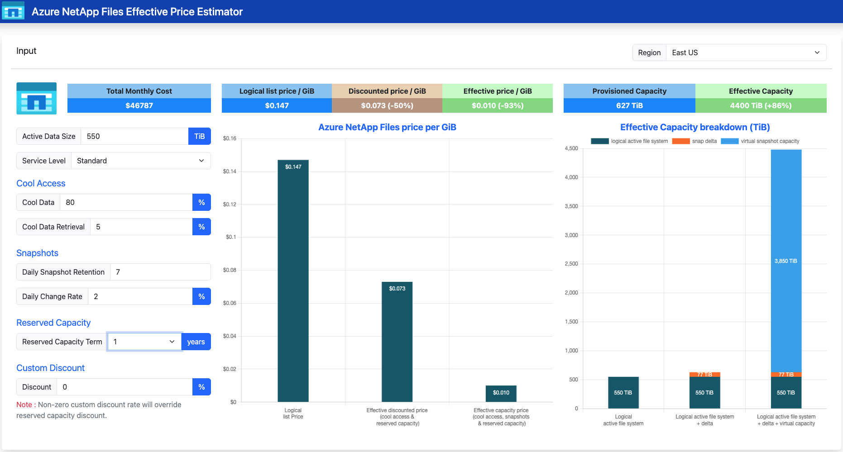
Task: Click the Active Data Size field label
Action: coord(49,136)
